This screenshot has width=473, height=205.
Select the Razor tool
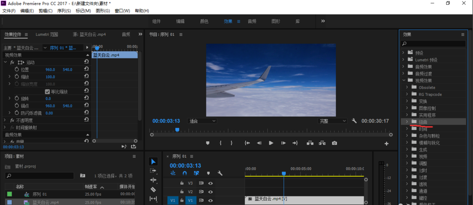153,189
